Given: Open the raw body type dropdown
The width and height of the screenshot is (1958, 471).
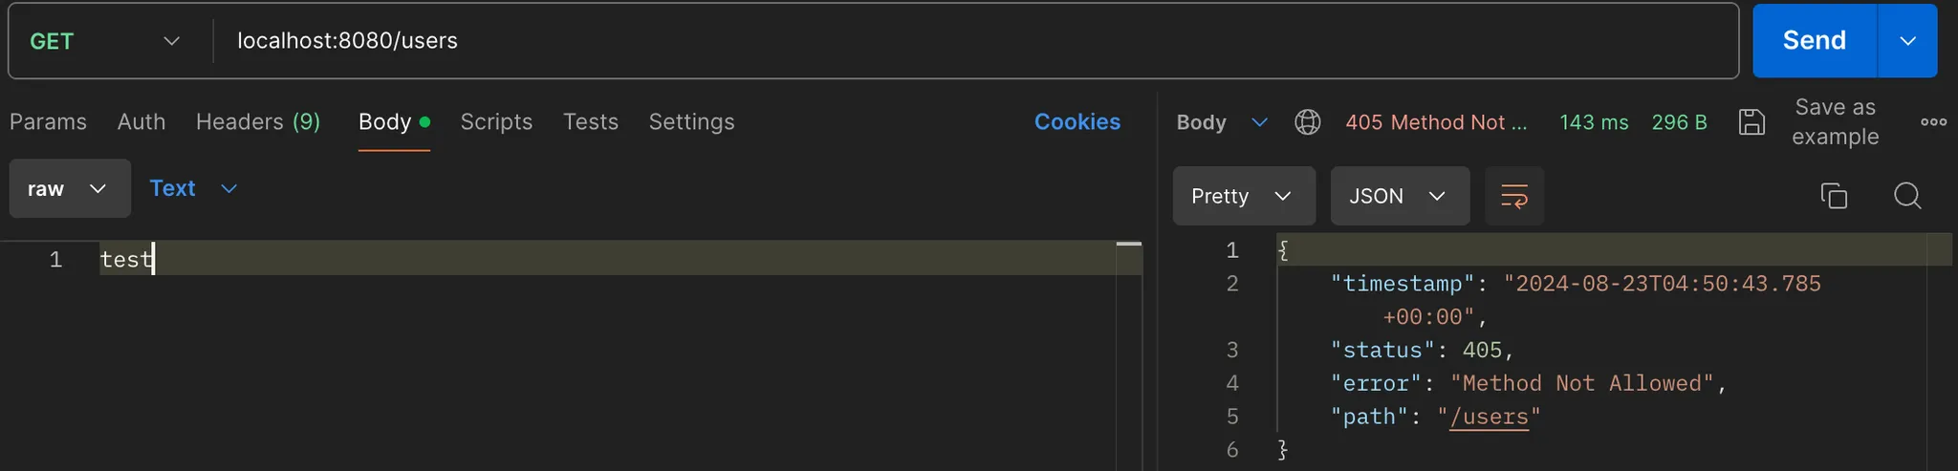Looking at the screenshot, I should [70, 189].
